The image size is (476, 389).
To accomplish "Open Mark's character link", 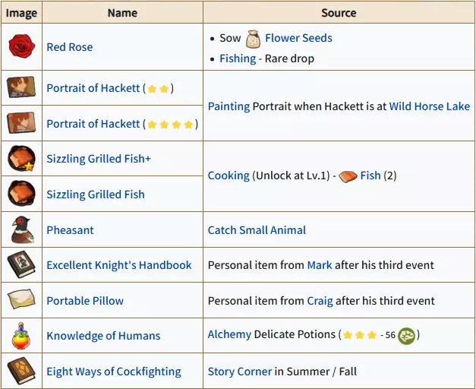I will 320,265.
